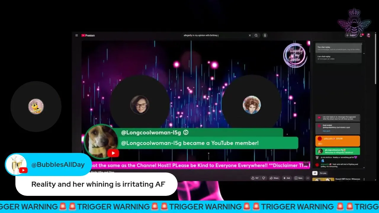Select the All filter chip
The width and height of the screenshot is (379, 213).
pos(315,173)
